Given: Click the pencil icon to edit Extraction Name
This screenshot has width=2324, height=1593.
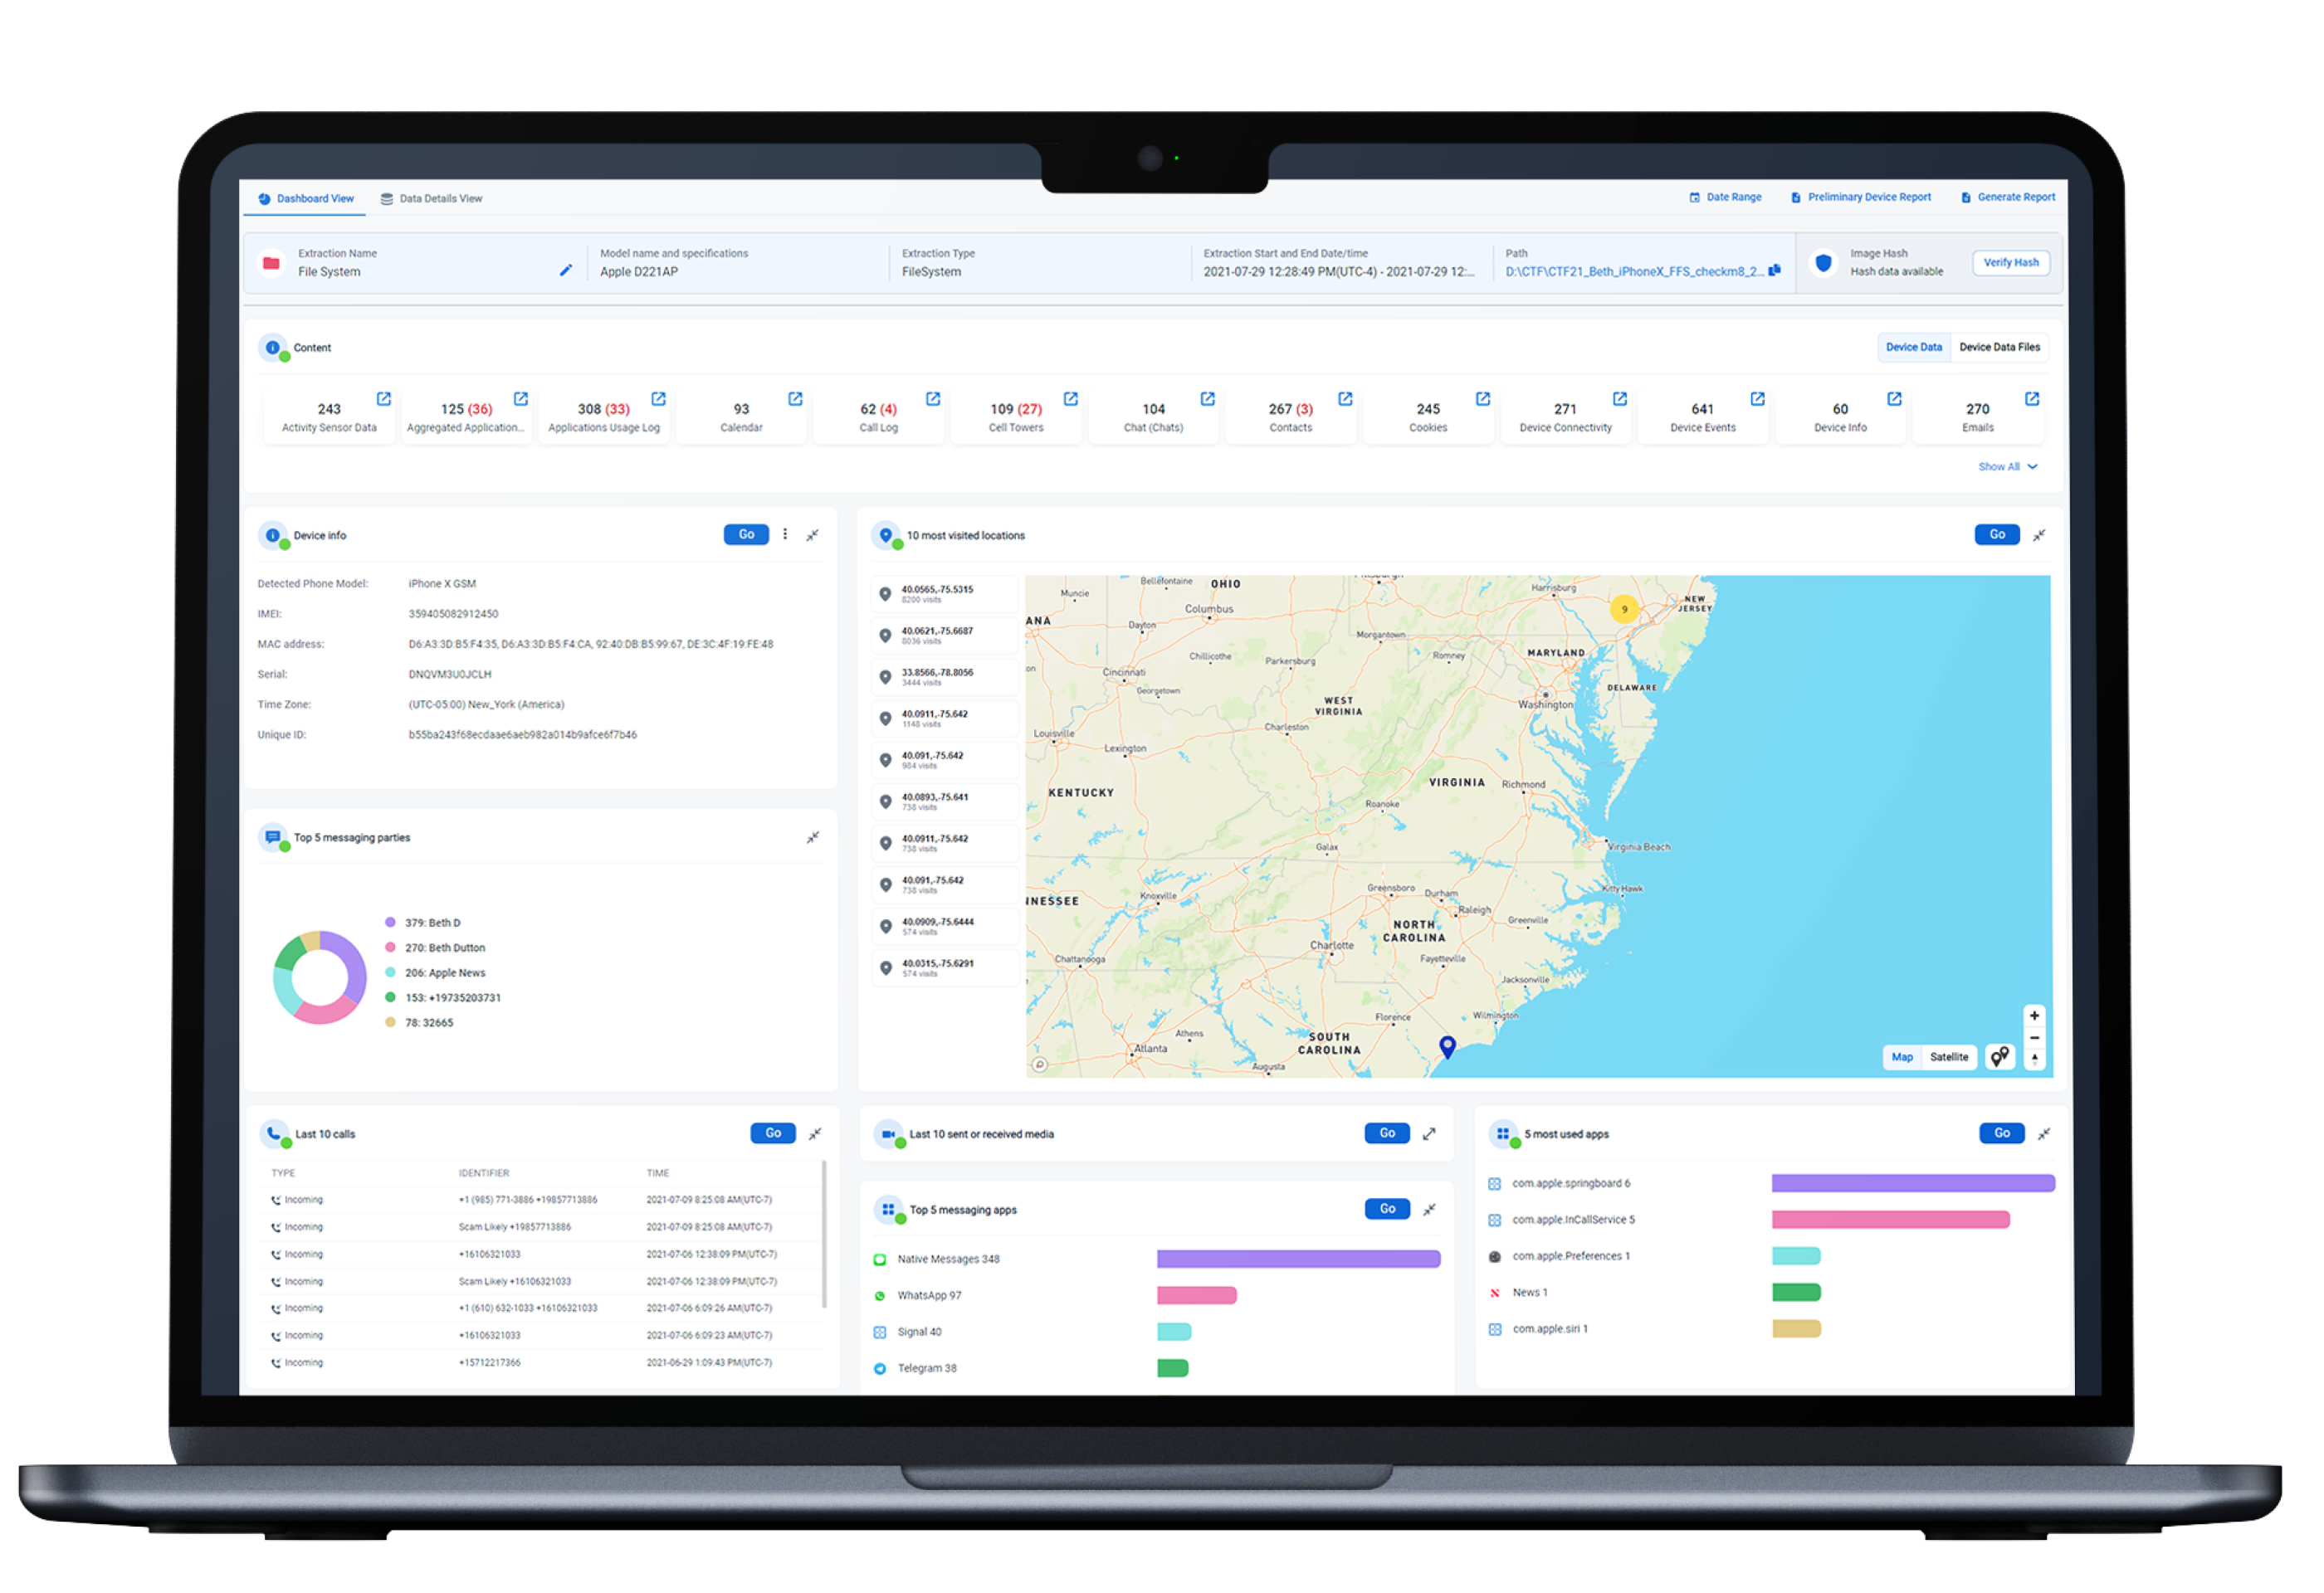Looking at the screenshot, I should pos(565,270).
